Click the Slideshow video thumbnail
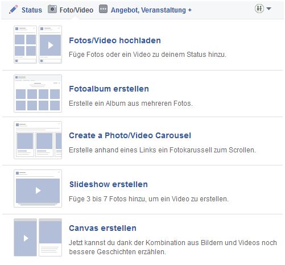Image resolution: width=285 pixels, height=265 pixels. coord(38,188)
